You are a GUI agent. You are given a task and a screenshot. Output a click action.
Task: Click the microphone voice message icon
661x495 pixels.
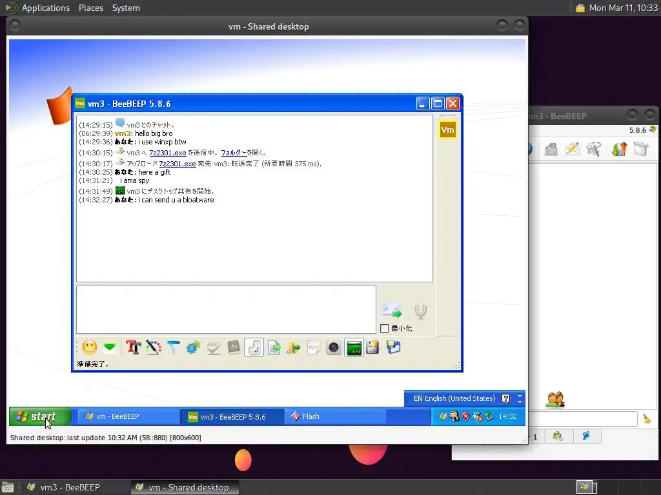click(421, 311)
